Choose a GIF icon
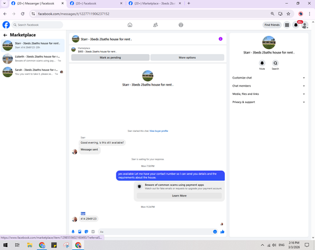 (93, 232)
